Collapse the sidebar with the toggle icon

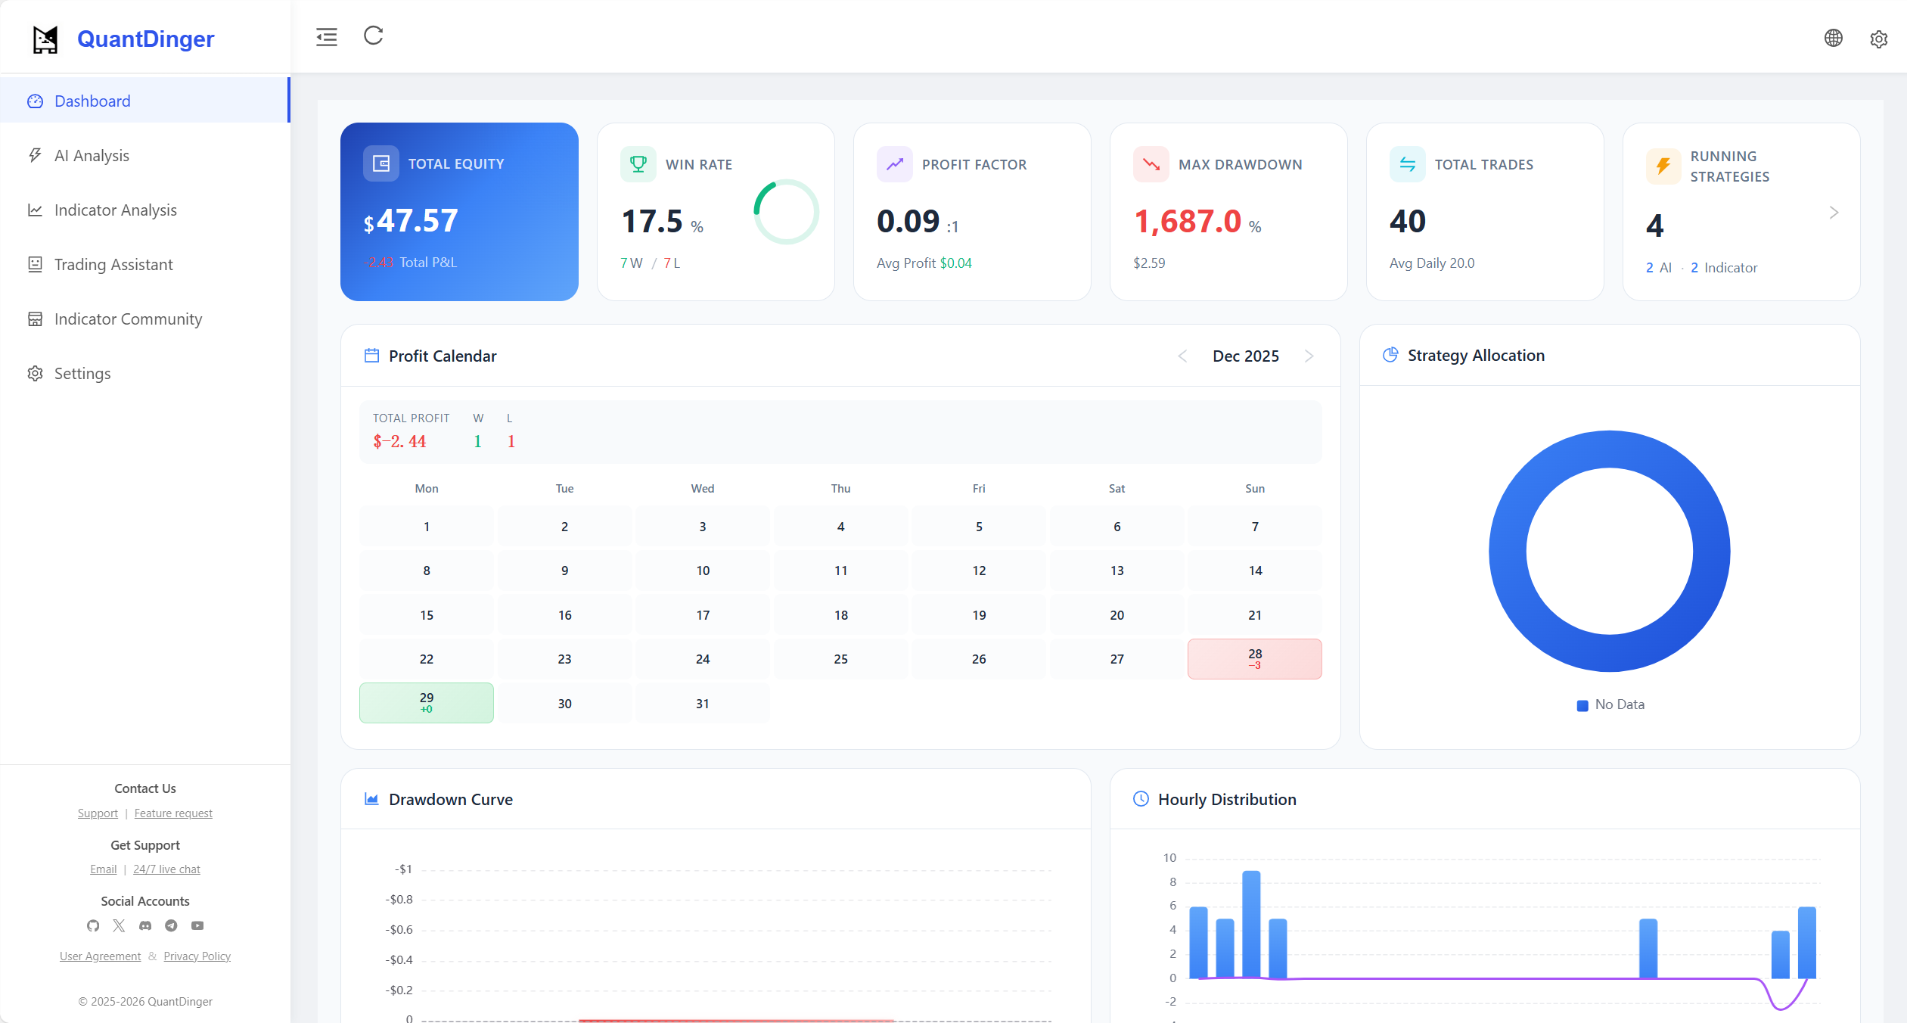click(x=327, y=36)
